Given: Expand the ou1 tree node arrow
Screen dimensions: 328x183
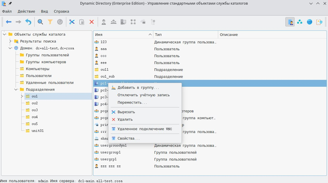Looking at the screenshot, I should pos(22,96).
